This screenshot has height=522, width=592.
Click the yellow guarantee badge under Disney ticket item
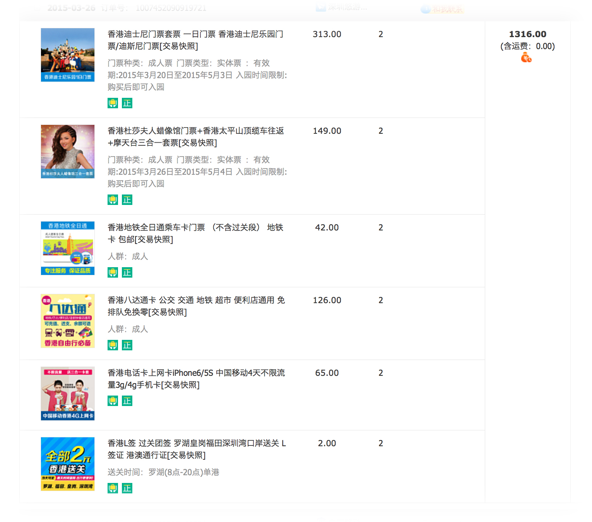113,103
